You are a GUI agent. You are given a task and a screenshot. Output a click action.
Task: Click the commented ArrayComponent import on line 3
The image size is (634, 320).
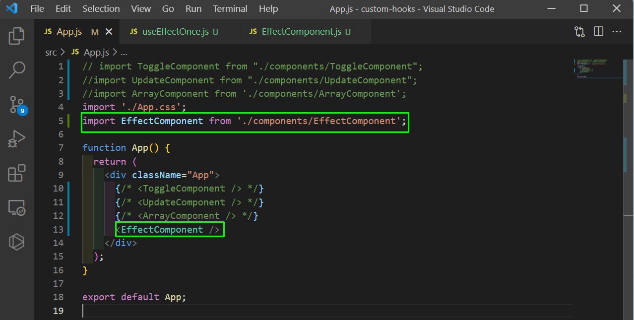pos(244,93)
